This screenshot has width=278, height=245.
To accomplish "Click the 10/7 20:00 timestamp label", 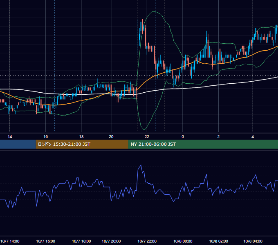I will 111,241.
